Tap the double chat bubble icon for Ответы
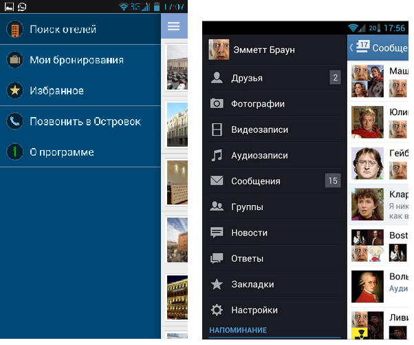Screen dimensions: 414x345 [x=217, y=258]
